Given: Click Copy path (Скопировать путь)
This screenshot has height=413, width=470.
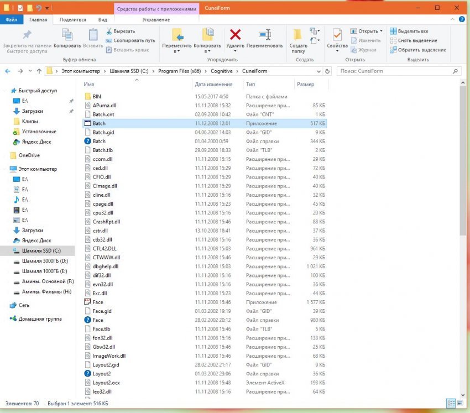Looking at the screenshot, I should click(x=130, y=40).
